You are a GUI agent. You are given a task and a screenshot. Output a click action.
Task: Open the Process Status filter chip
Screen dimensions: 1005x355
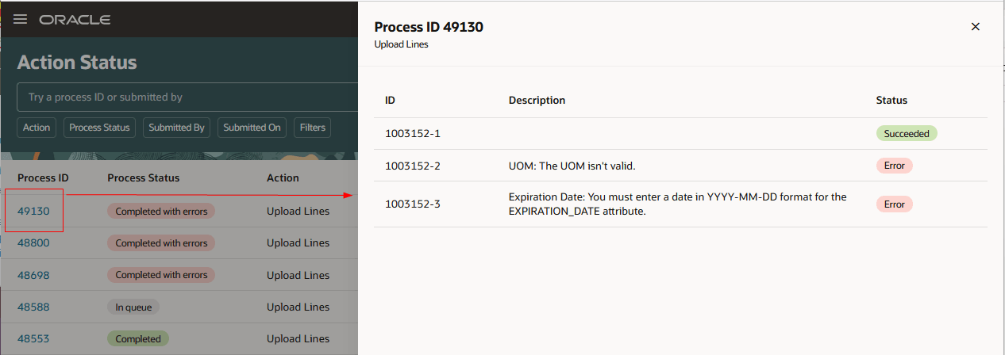(99, 128)
